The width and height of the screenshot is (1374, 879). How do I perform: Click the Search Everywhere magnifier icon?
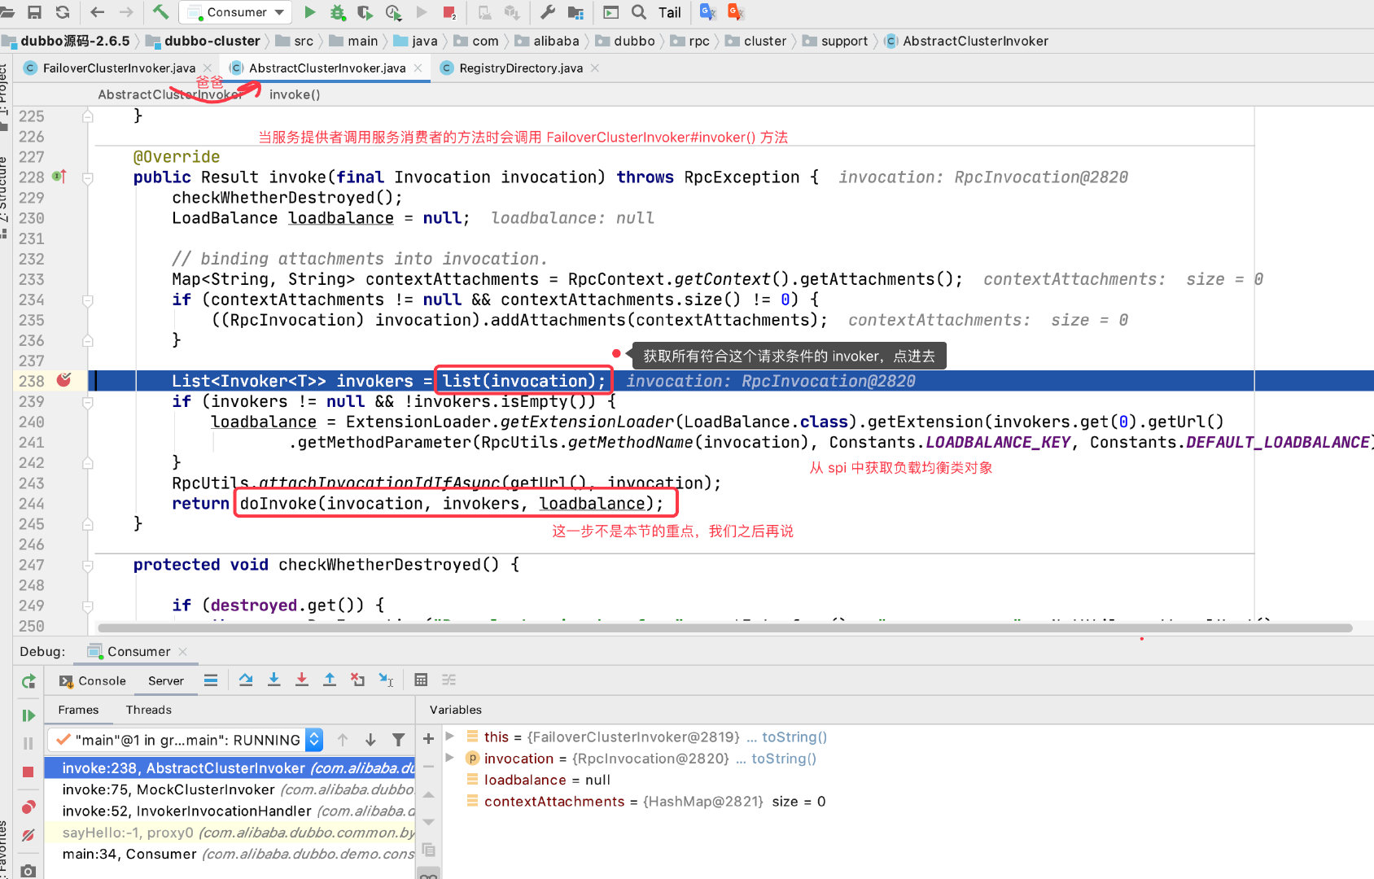pos(639,12)
